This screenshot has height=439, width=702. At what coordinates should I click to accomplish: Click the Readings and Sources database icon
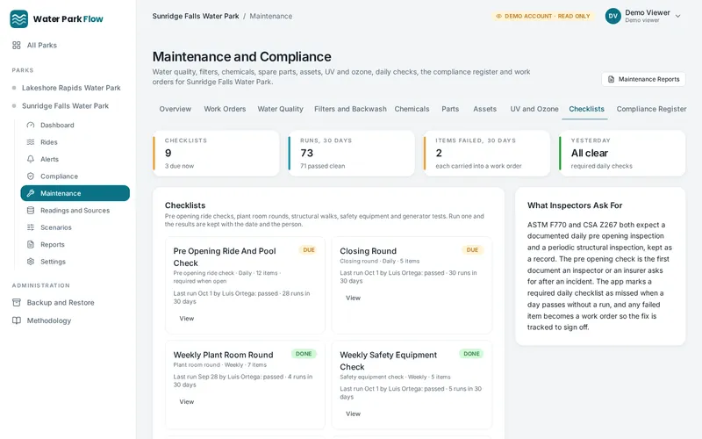[x=31, y=210]
